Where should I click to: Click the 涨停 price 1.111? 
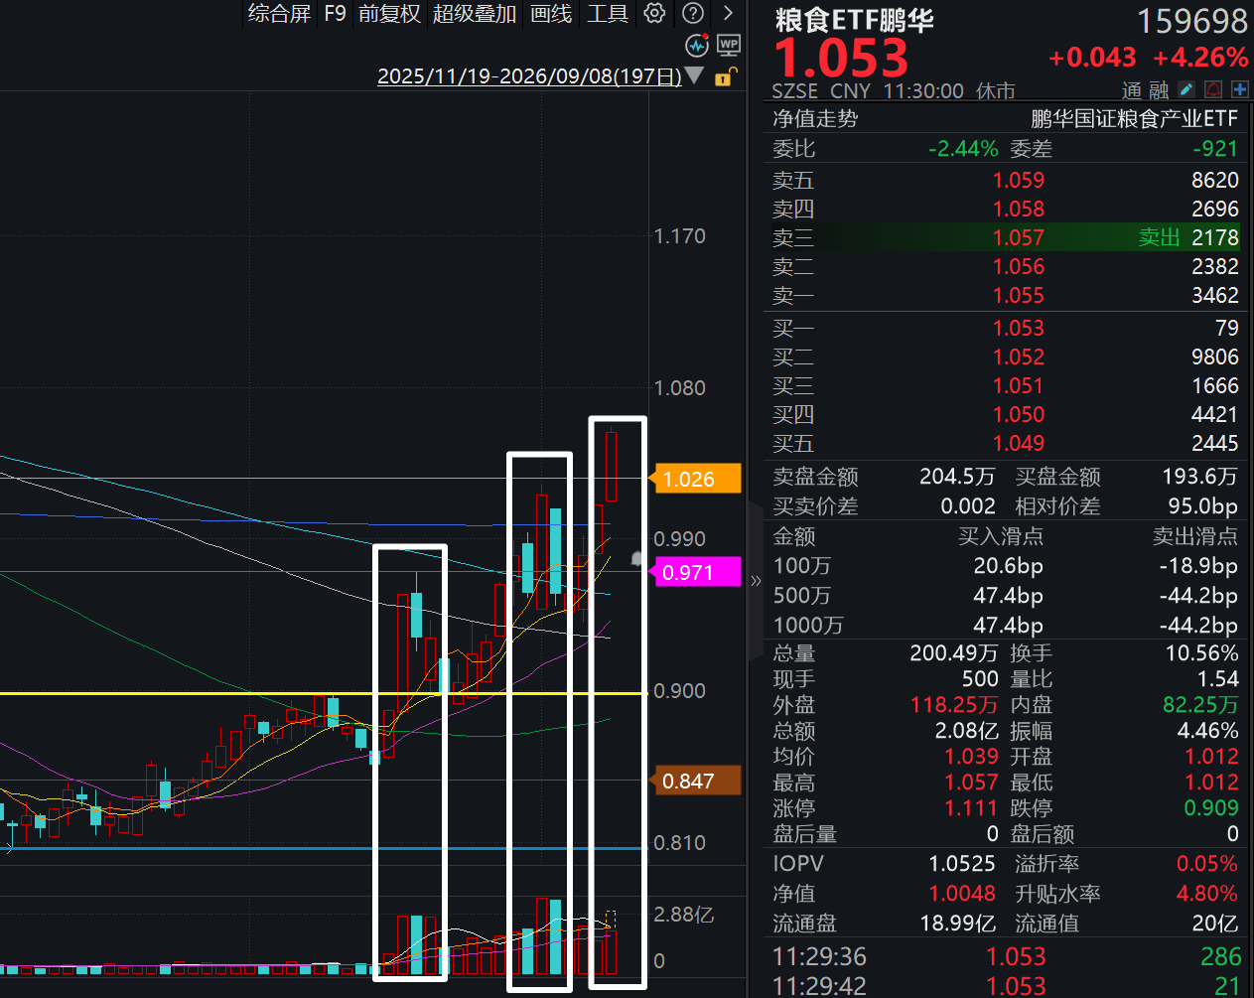click(971, 808)
